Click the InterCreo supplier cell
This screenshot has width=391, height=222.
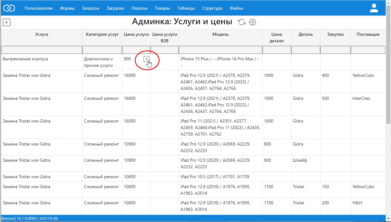368,104
